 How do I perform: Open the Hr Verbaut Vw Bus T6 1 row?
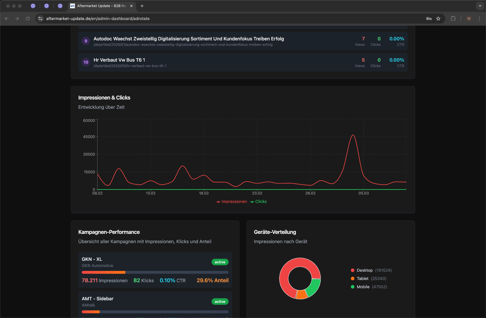[243, 62]
